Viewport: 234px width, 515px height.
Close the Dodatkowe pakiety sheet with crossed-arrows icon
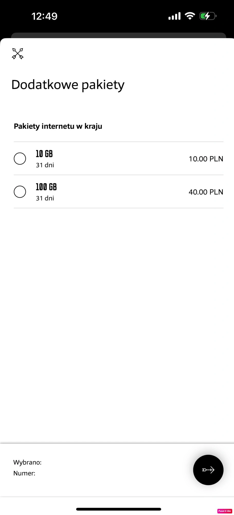[x=18, y=54]
